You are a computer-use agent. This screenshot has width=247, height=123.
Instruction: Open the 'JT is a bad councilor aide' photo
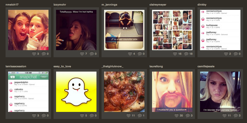(124, 30)
